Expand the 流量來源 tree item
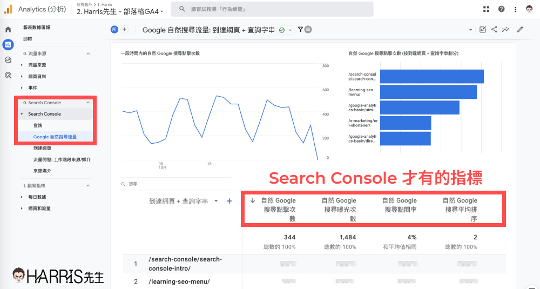 point(22,65)
